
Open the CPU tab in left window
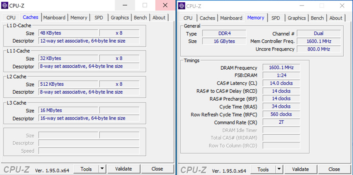(x=11, y=18)
